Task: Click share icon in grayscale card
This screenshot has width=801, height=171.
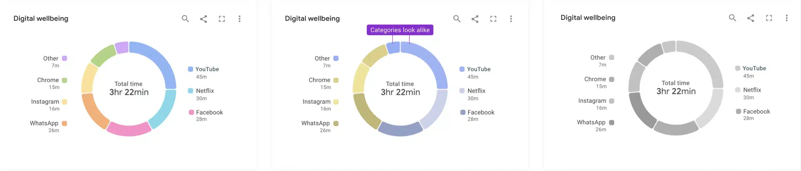Action: [751, 18]
